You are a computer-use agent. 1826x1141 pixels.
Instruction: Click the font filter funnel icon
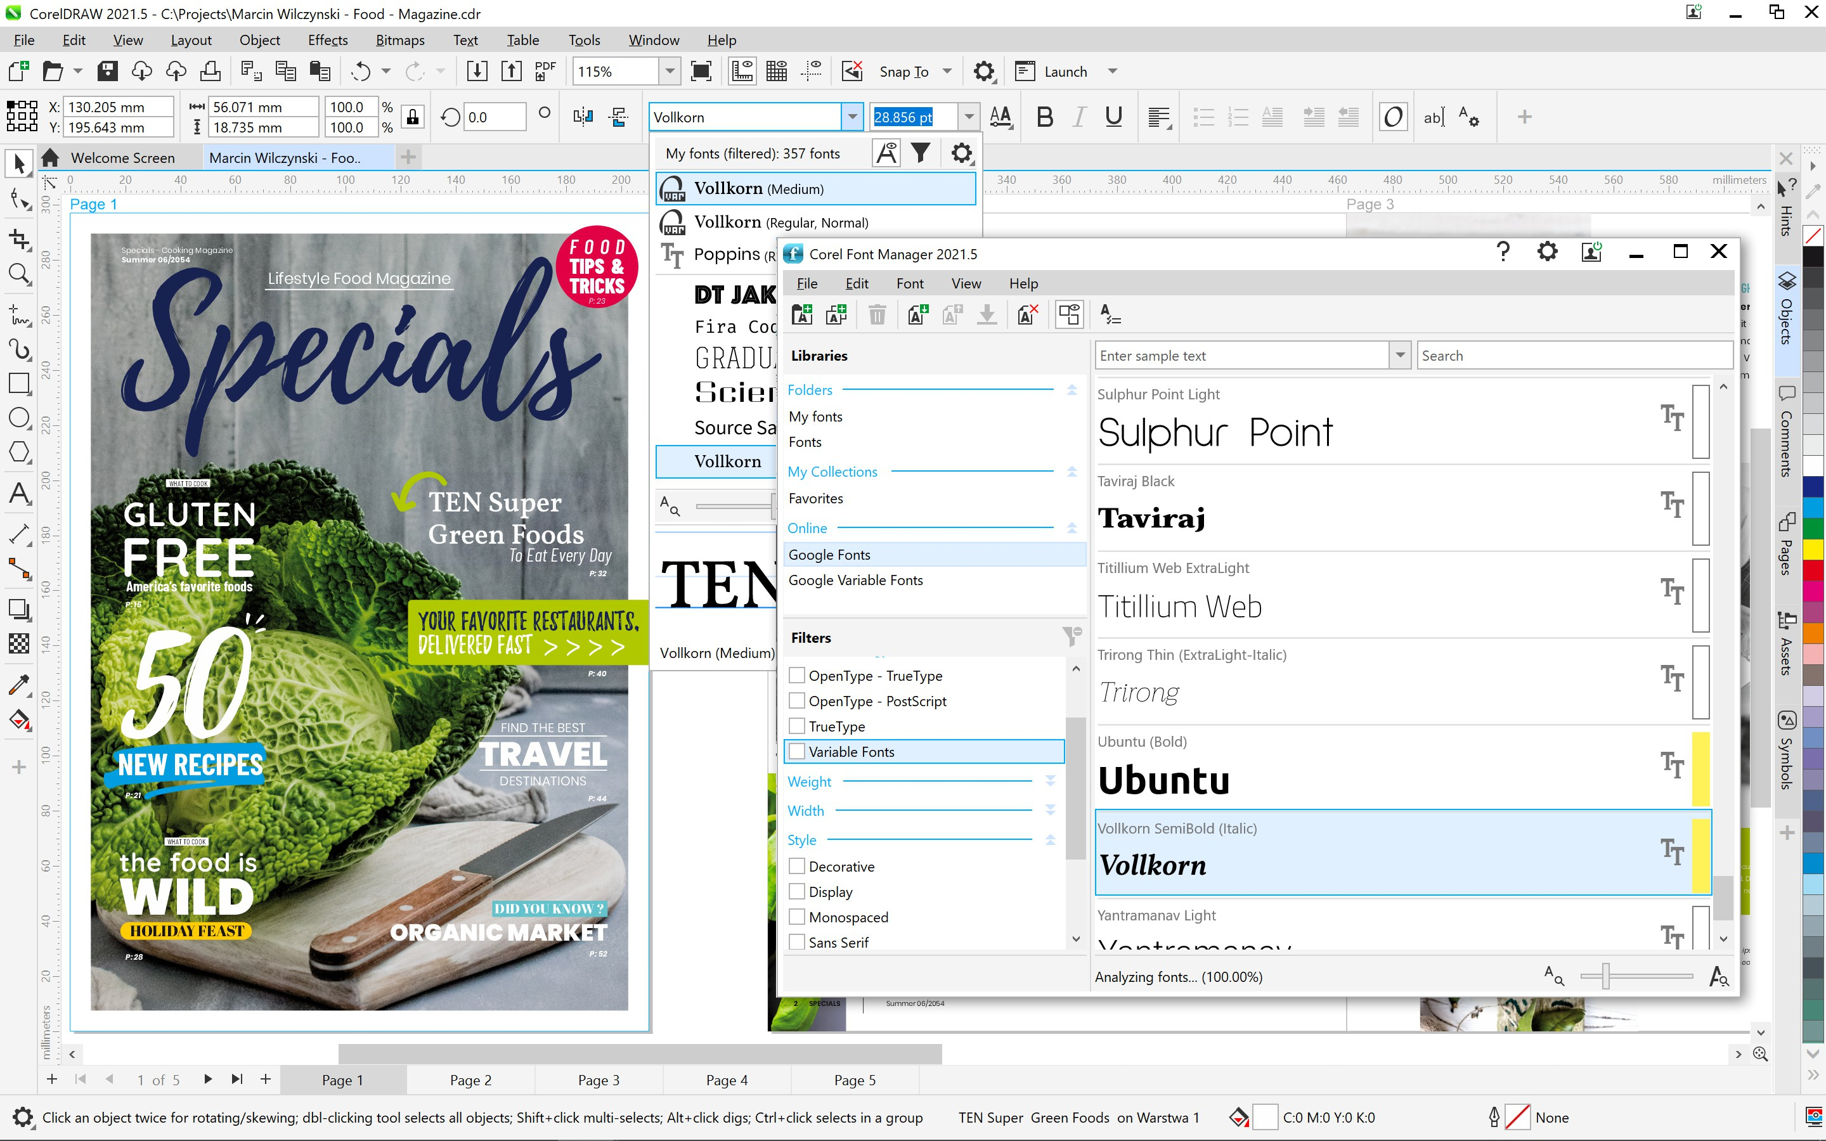point(920,153)
